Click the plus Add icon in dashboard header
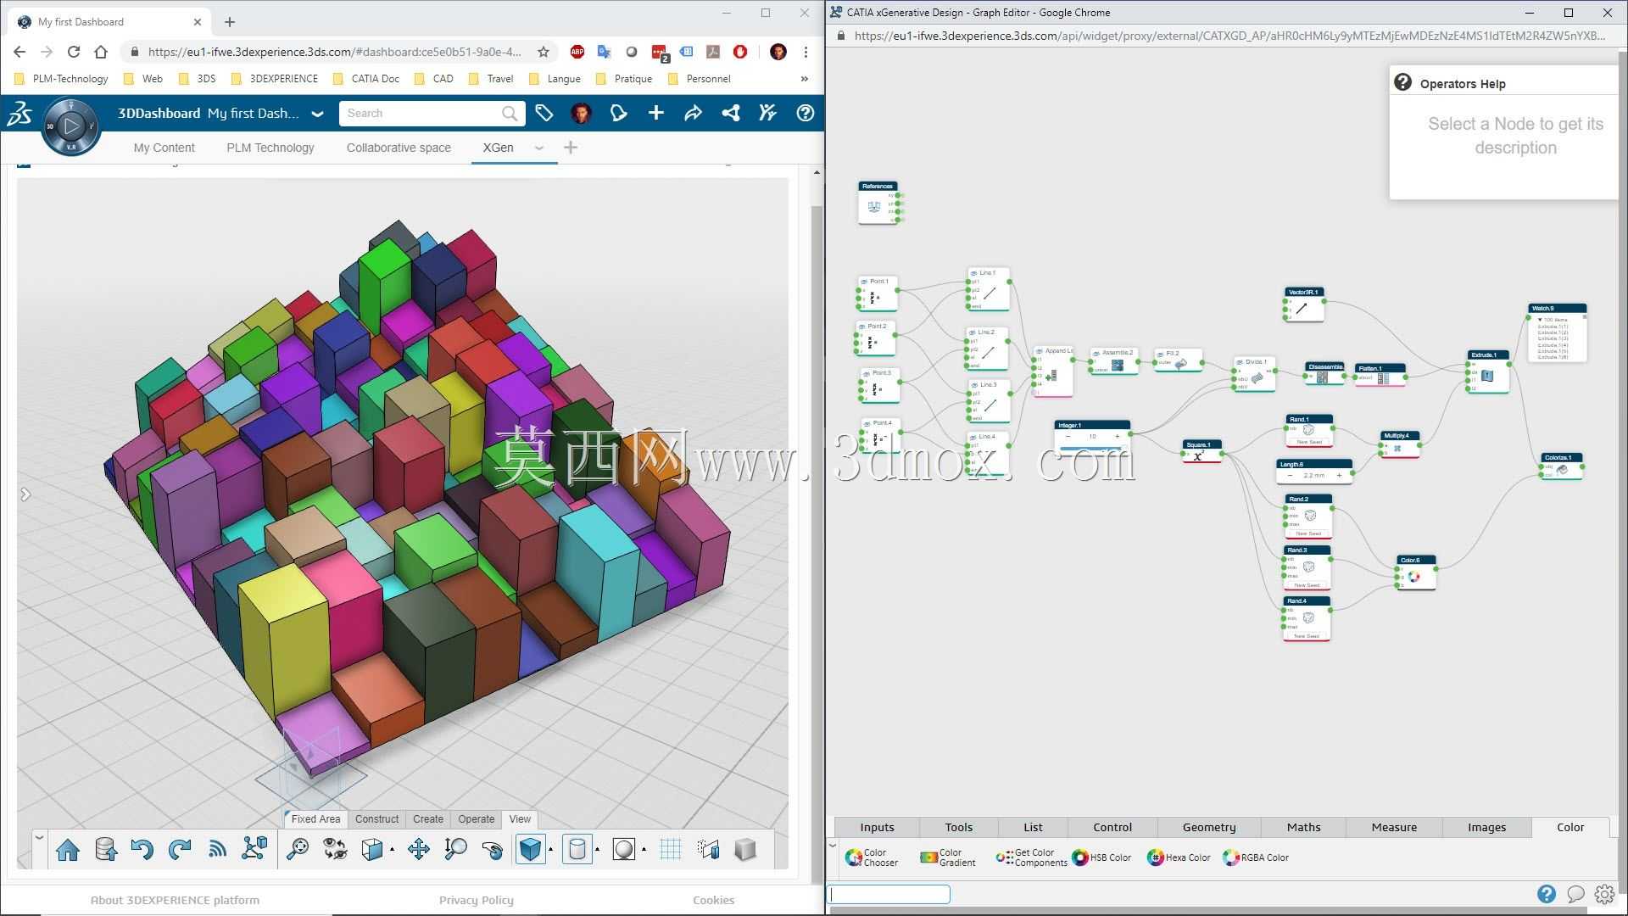Image resolution: width=1628 pixels, height=916 pixels. pos(655,113)
